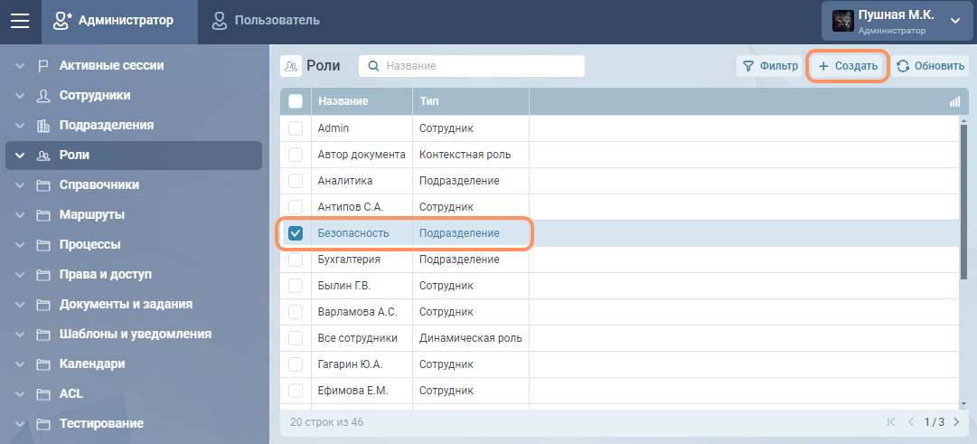The height and width of the screenshot is (444, 977).
Task: Expand the Справочники tree section
Action: point(19,185)
